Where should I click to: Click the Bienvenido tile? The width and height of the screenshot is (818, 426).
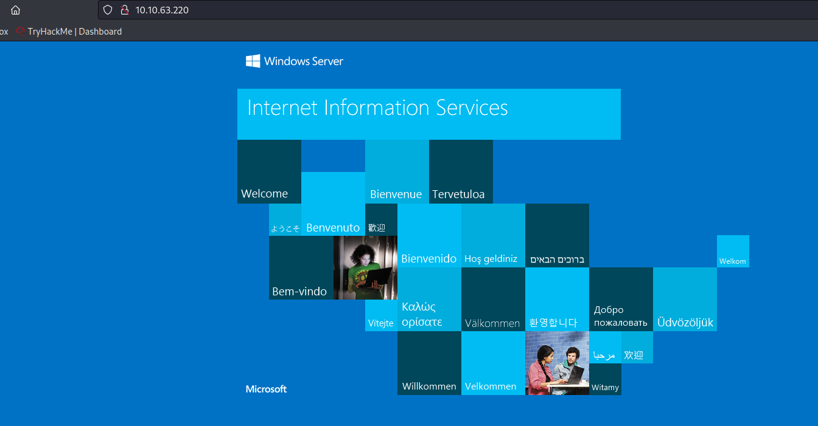[429, 235]
